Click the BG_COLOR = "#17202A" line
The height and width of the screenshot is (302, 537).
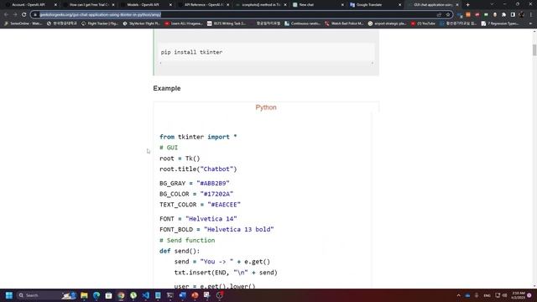(x=196, y=194)
